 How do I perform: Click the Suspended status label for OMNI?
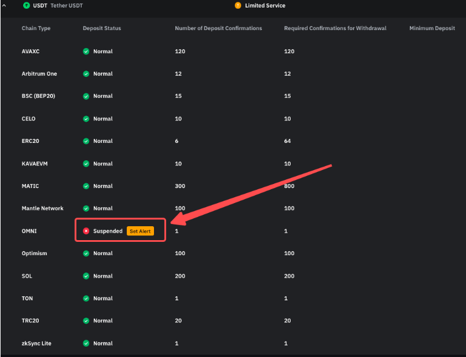coord(108,230)
